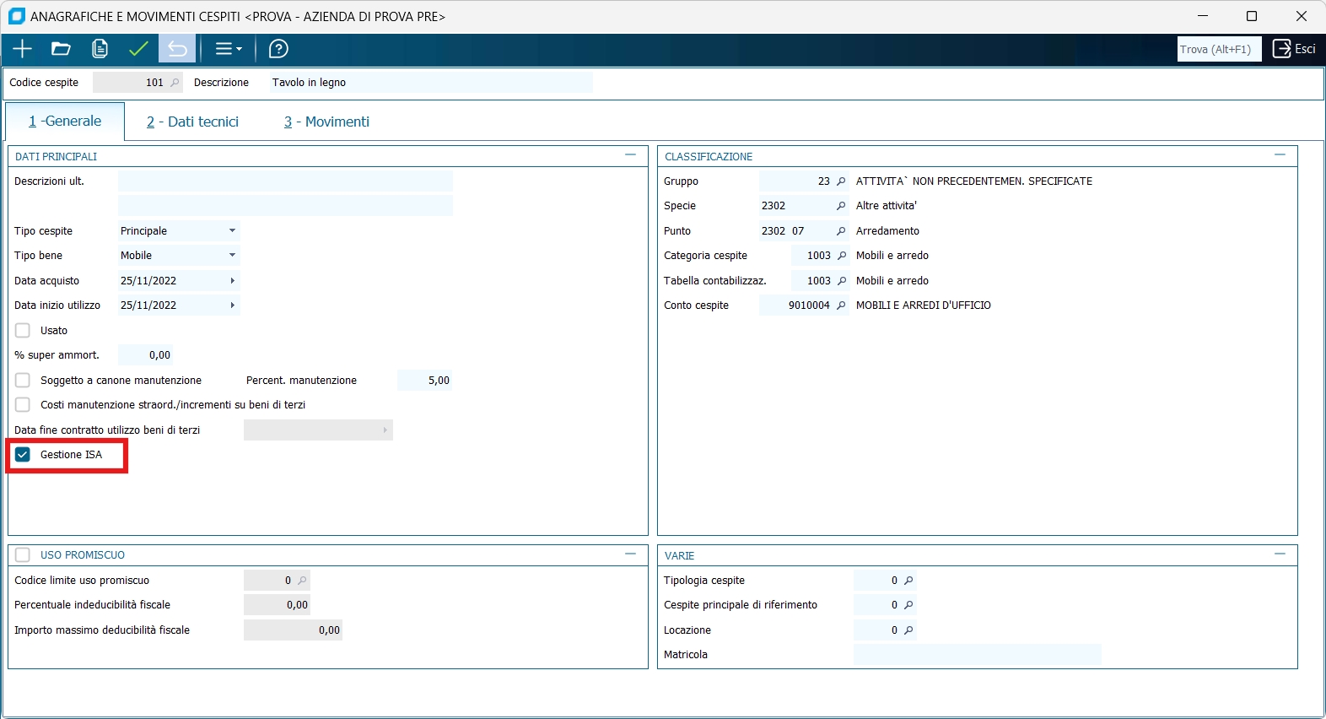Click the Trova search field
The width and height of the screenshot is (1326, 719).
[x=1219, y=49]
